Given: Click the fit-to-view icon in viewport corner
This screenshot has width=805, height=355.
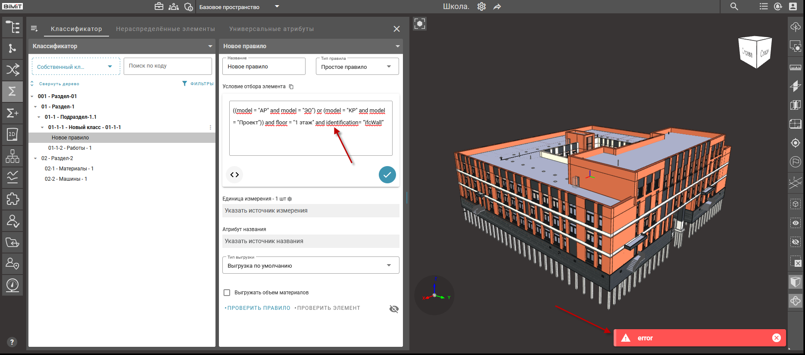Looking at the screenshot, I should tap(420, 24).
